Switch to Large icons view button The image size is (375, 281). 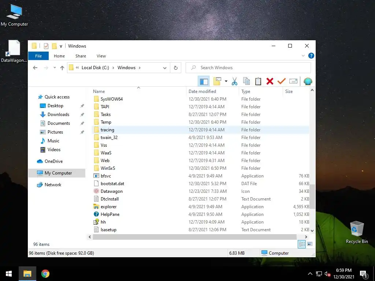(x=310, y=244)
